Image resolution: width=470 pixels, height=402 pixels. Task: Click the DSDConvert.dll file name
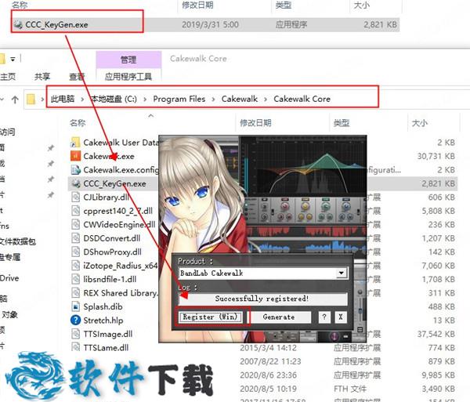coord(112,238)
